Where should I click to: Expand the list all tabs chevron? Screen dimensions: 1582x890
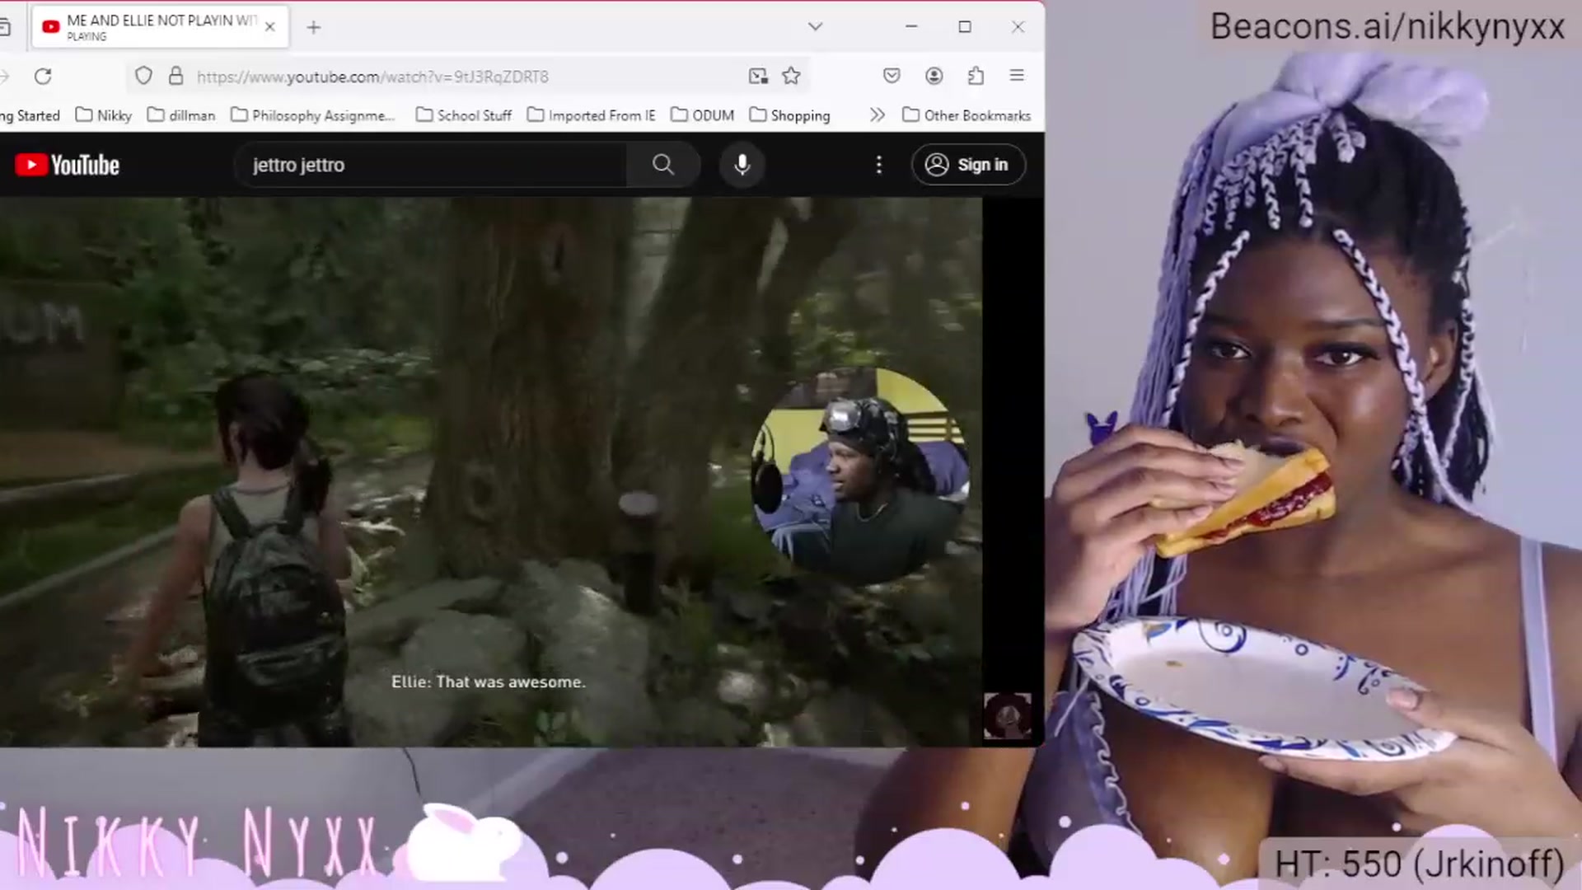tap(815, 26)
